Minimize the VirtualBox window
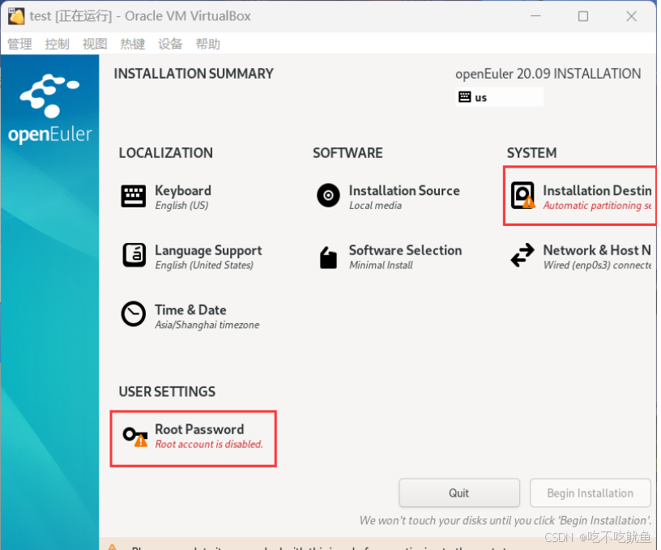661x550 pixels. pos(535,16)
